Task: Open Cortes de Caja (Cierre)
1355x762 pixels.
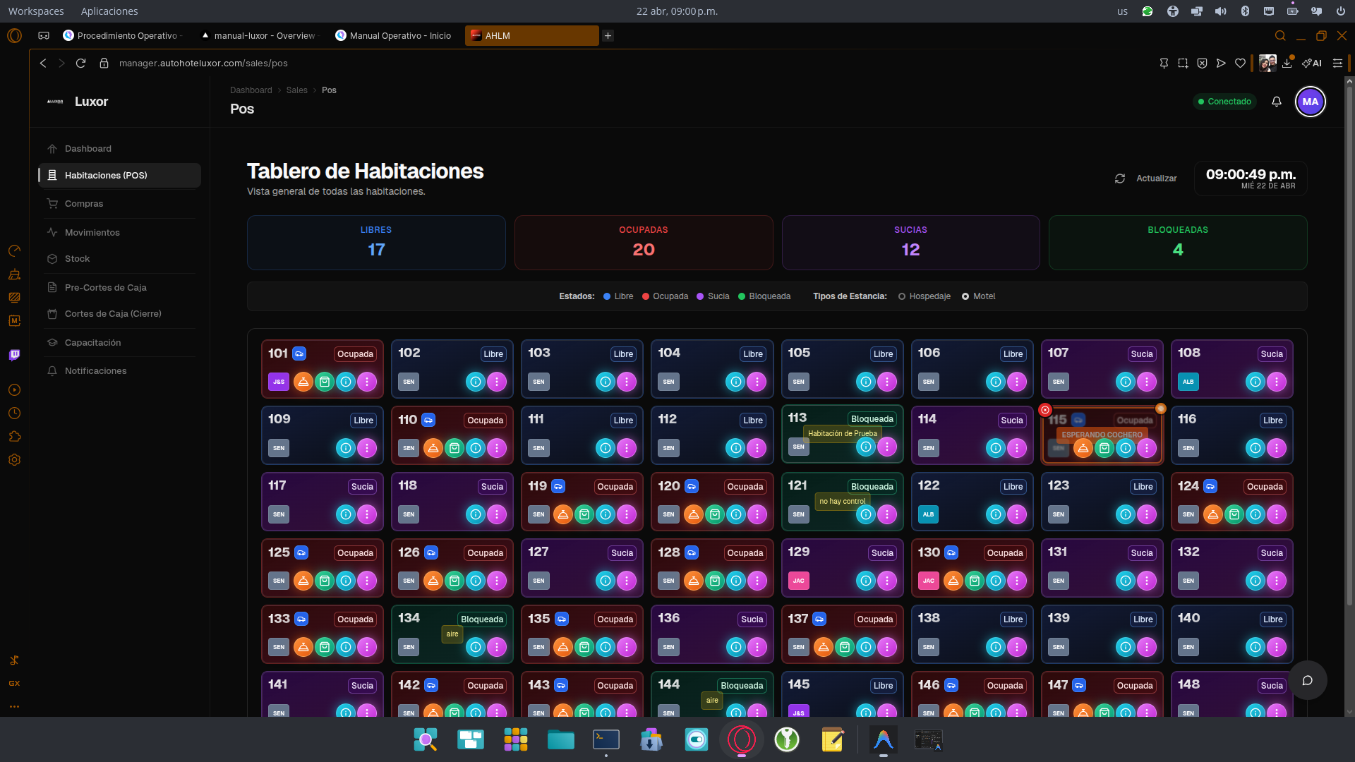Action: (120, 314)
